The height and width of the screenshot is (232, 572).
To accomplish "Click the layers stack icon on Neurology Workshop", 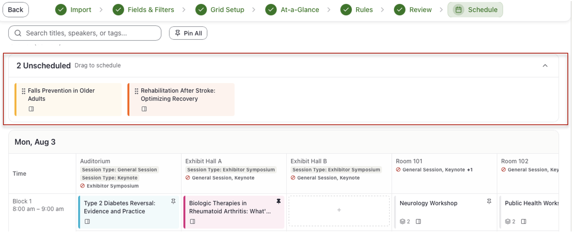I will (x=402, y=221).
